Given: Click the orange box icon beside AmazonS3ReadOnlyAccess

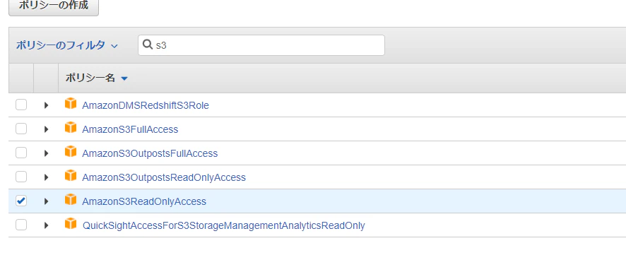Looking at the screenshot, I should click(71, 200).
